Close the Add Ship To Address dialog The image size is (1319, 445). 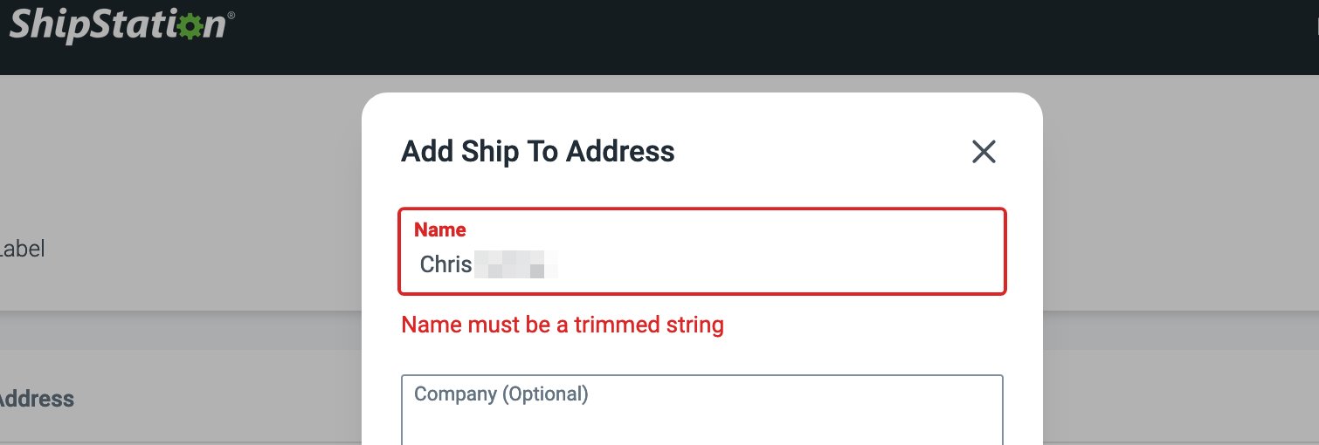coord(984,152)
